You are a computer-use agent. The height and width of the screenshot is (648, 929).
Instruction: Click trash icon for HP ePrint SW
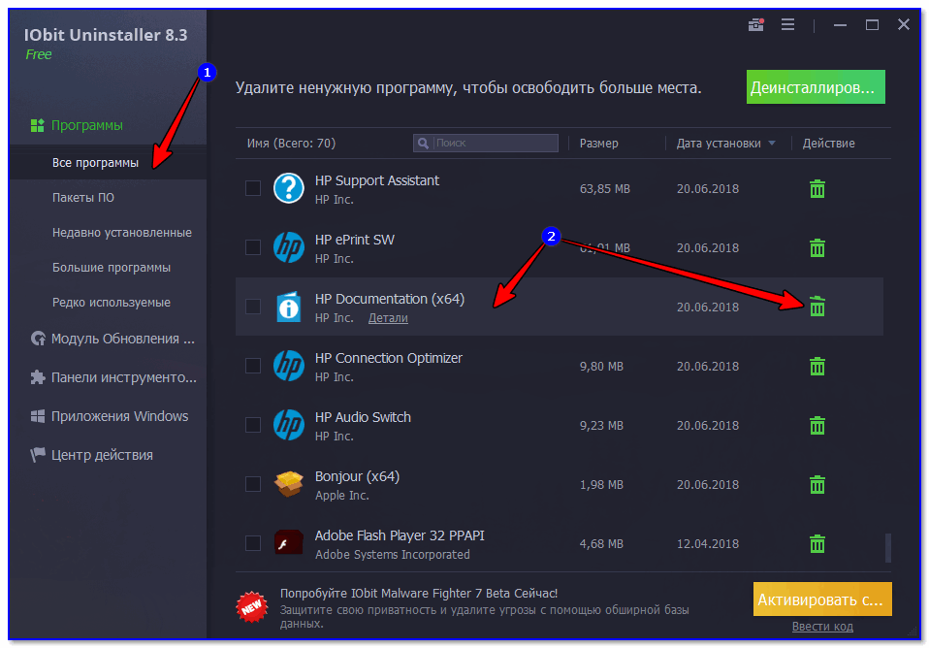pyautogui.click(x=817, y=247)
